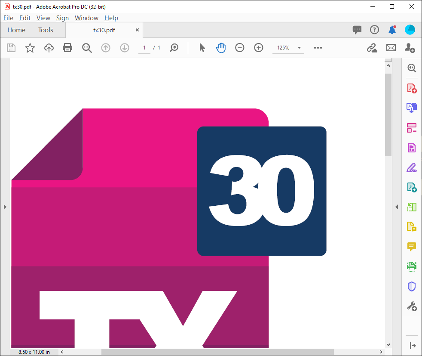
Task: Go to previous page arrow
Action: pyautogui.click(x=106, y=48)
